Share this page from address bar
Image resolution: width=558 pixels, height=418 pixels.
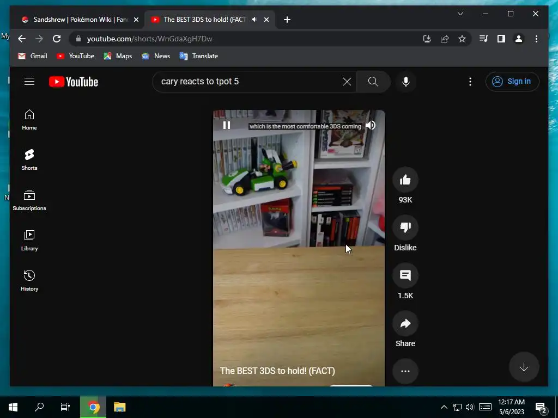pyautogui.click(x=445, y=39)
